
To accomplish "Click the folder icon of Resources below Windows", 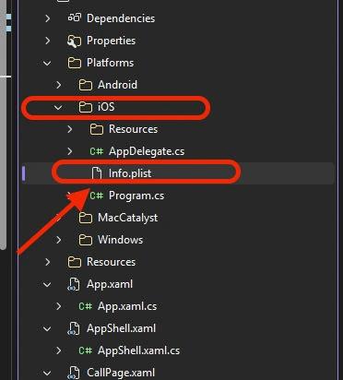I will pos(75,262).
